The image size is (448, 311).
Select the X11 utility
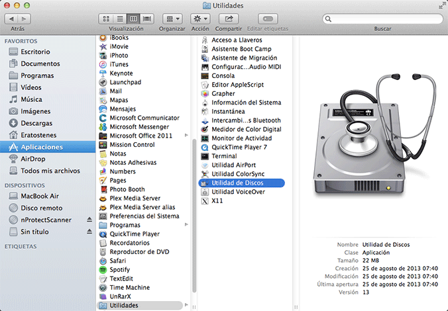click(217, 200)
